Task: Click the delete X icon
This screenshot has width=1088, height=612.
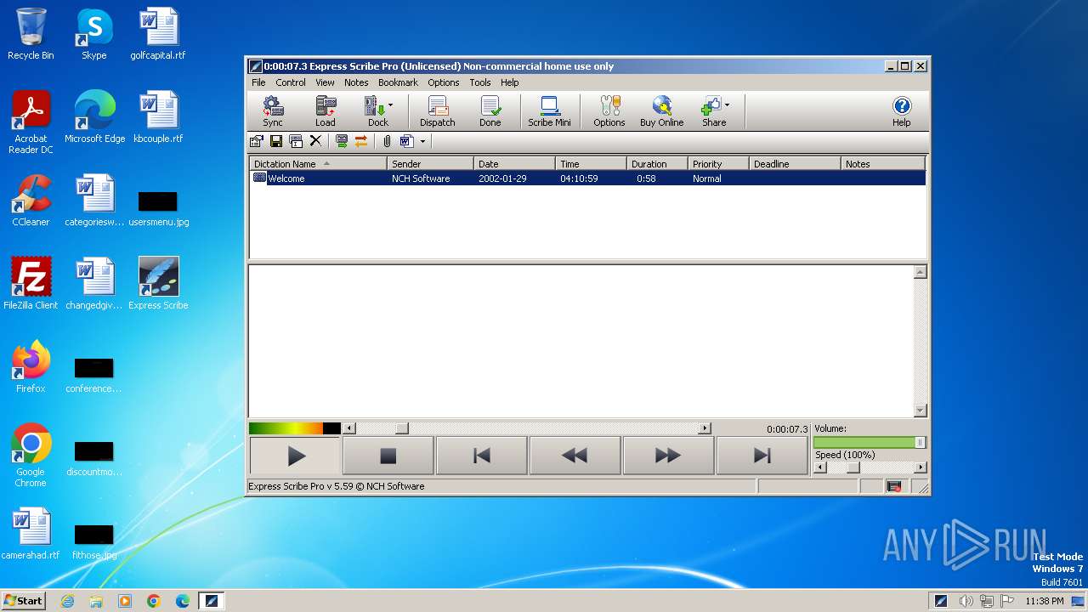Action: click(x=315, y=141)
